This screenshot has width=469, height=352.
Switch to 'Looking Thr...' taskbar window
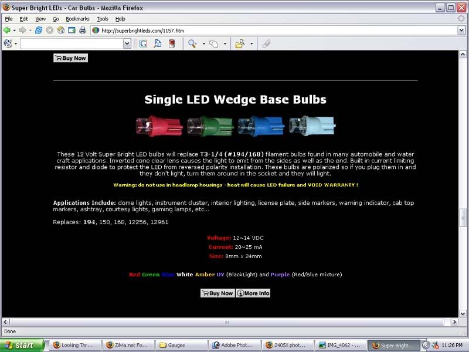[74, 345]
